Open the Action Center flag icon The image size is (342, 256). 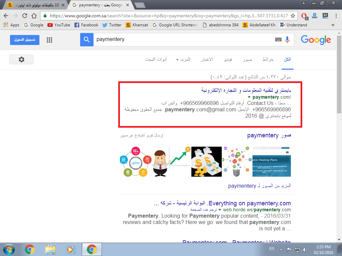tap(289, 249)
